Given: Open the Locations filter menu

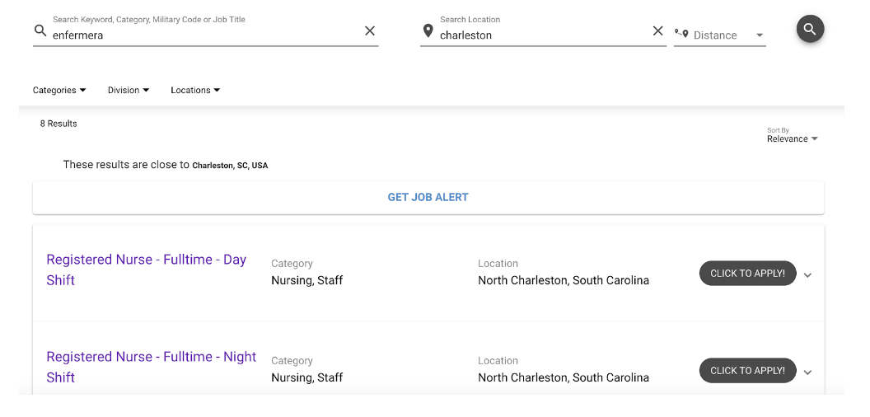Looking at the screenshot, I should pos(195,90).
